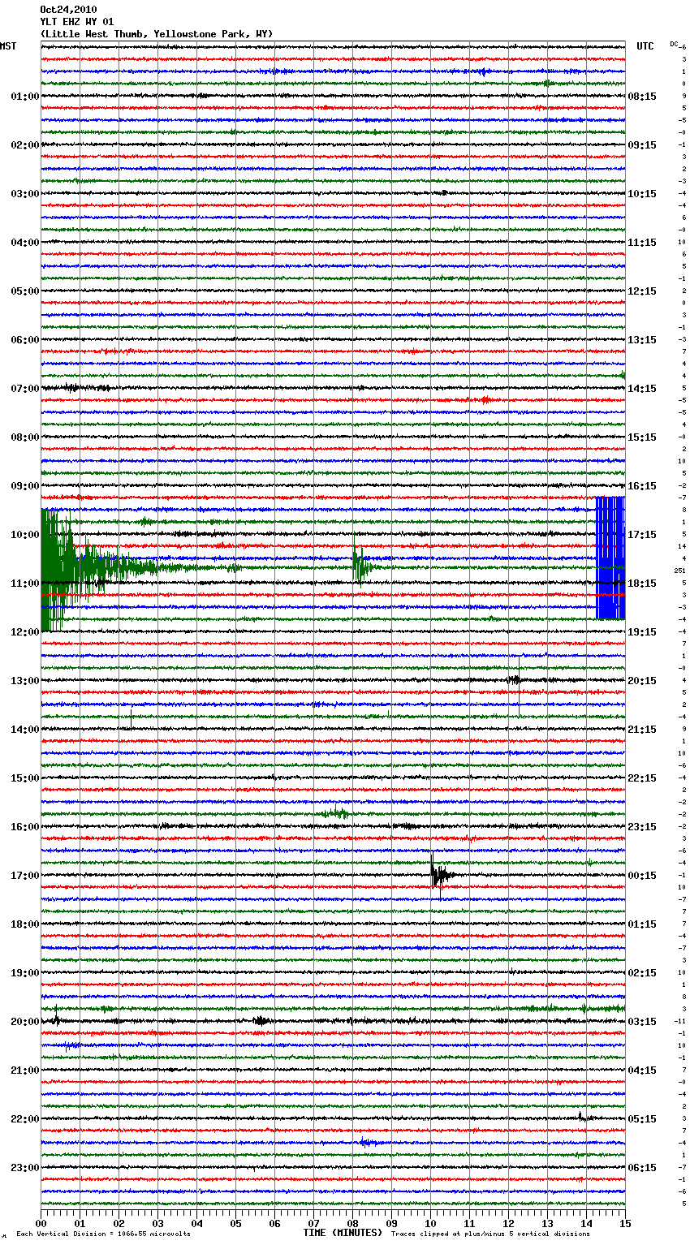Select the 01:00 MST time label
The width and height of the screenshot is (690, 1245).
coord(25,97)
